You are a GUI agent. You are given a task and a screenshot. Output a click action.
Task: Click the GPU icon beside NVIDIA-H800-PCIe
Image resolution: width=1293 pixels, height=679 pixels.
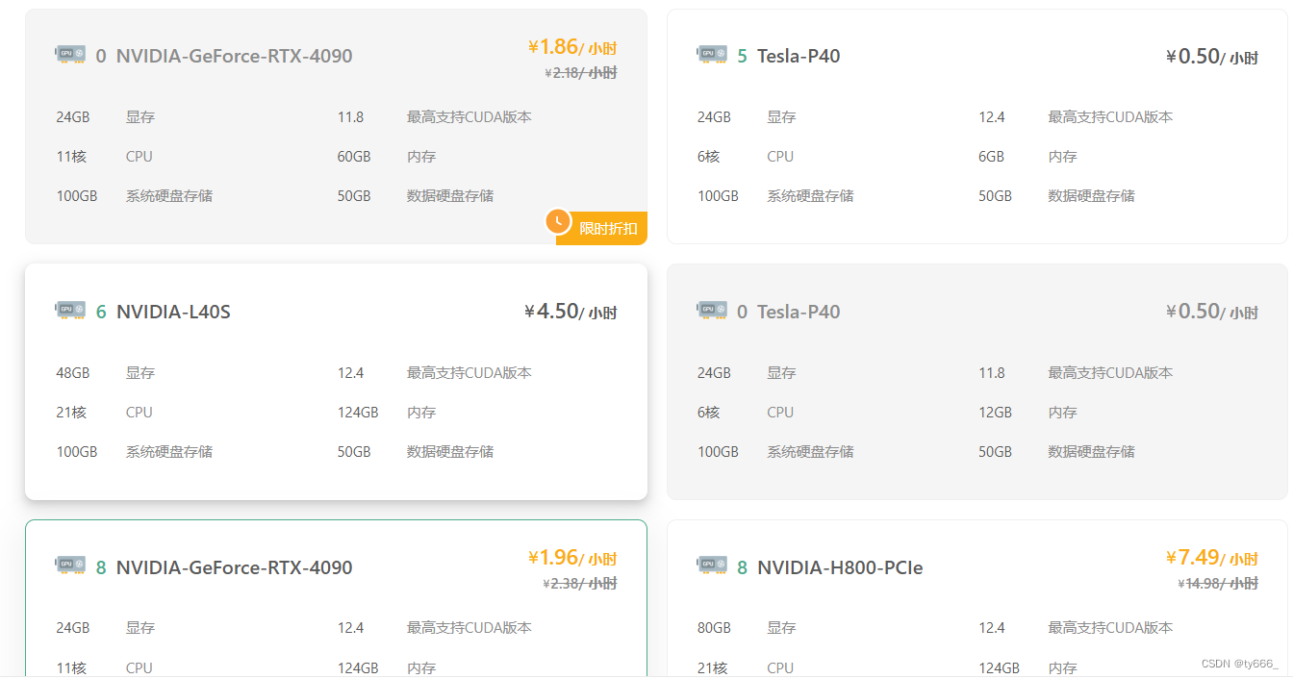pyautogui.click(x=712, y=566)
